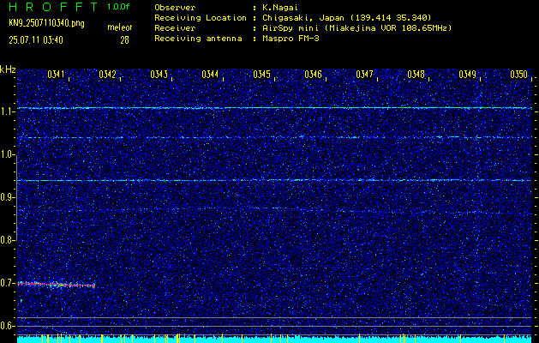Click the cyan signal-level strip at bottom

274,340
